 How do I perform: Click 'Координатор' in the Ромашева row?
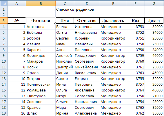coord(113,90)
